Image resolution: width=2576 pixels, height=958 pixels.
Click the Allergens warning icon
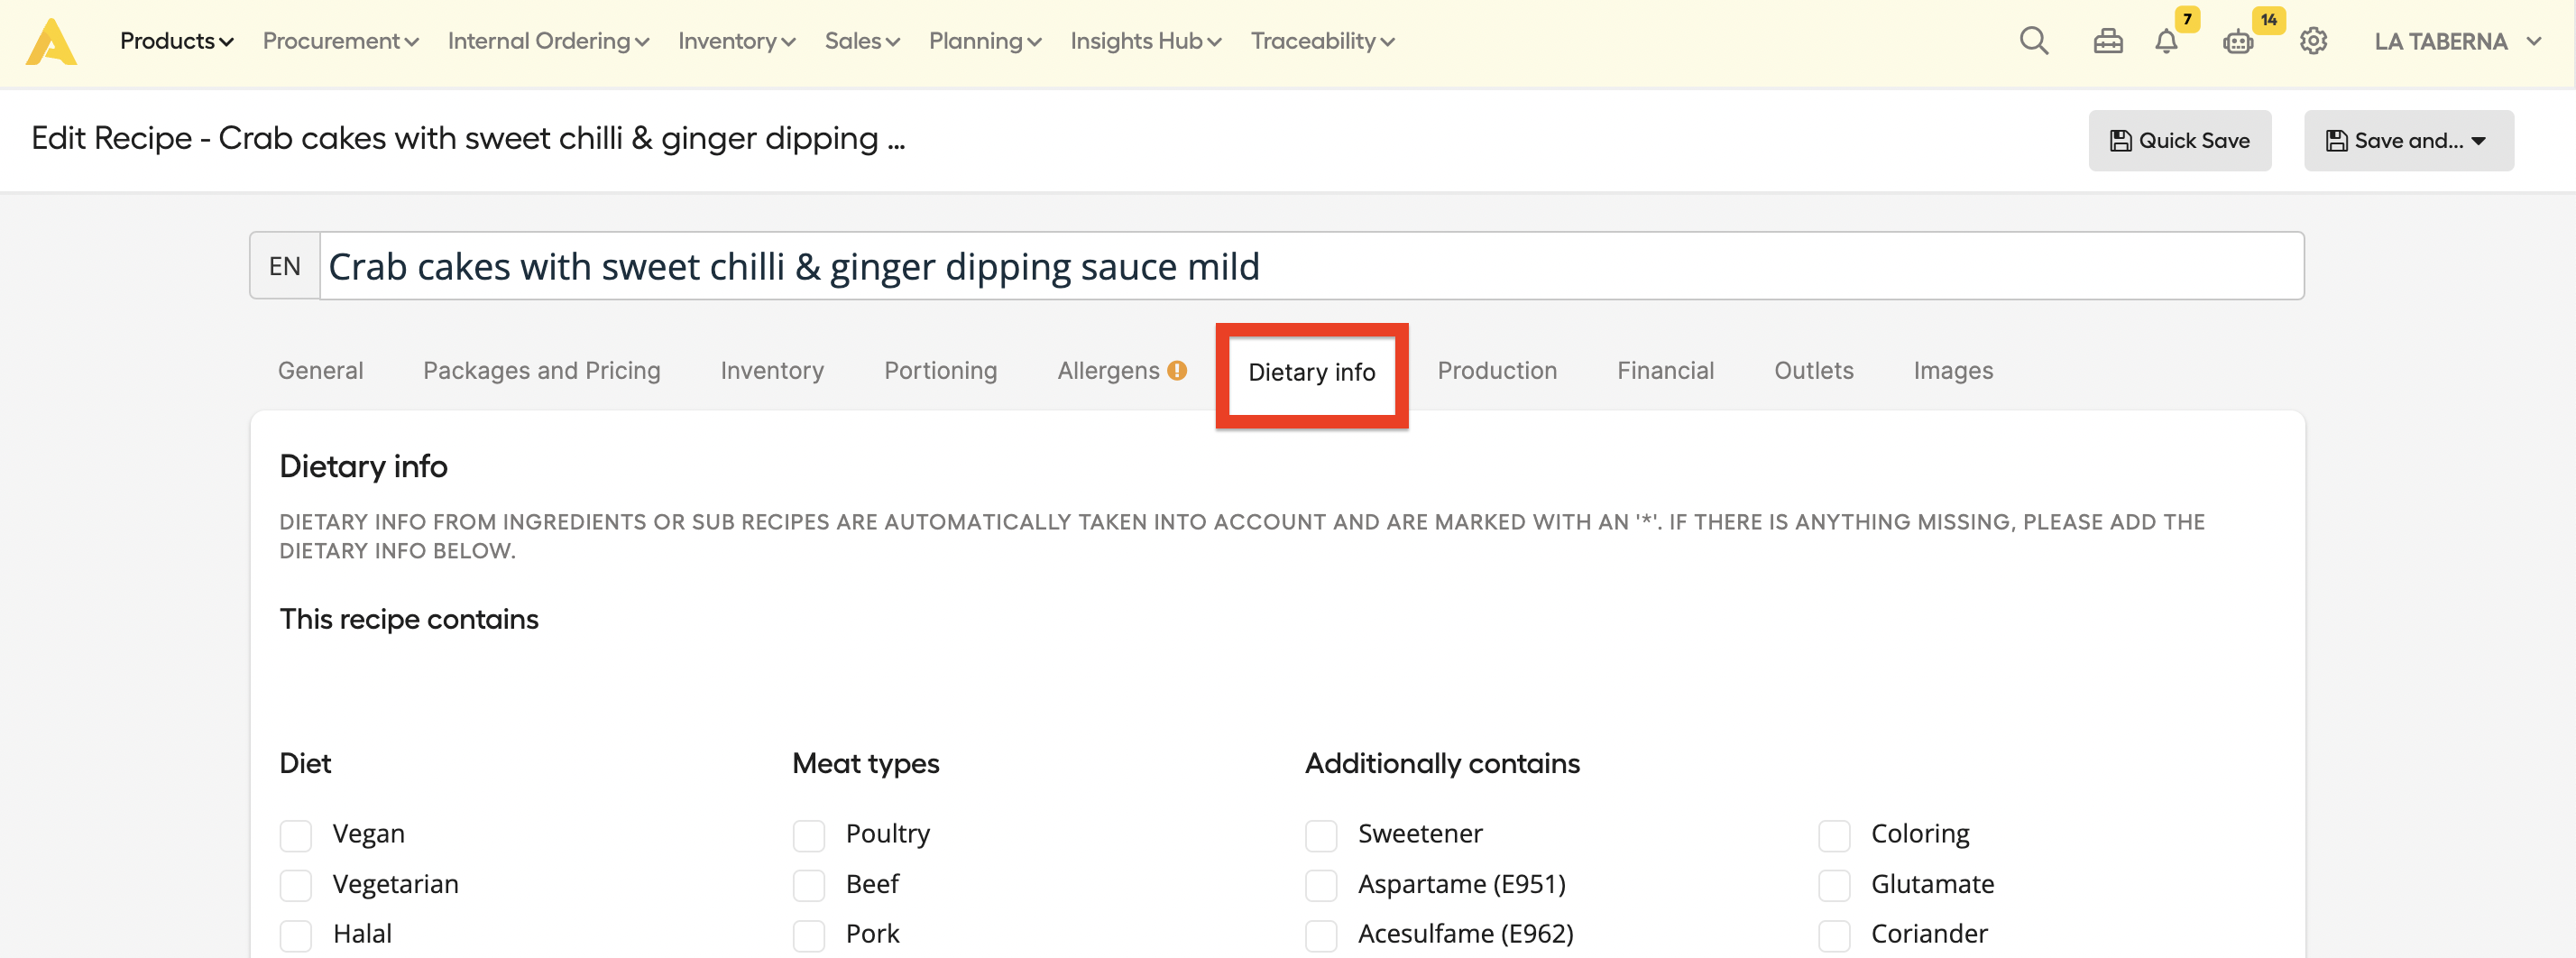point(1177,370)
